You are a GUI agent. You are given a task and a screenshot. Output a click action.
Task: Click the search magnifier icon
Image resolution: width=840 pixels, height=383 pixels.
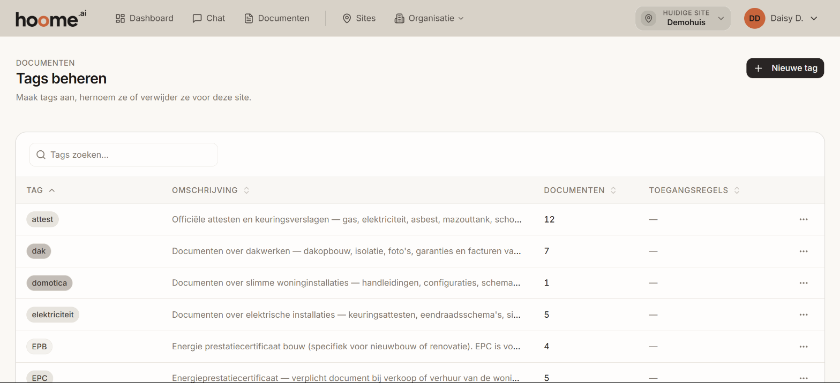coord(41,155)
